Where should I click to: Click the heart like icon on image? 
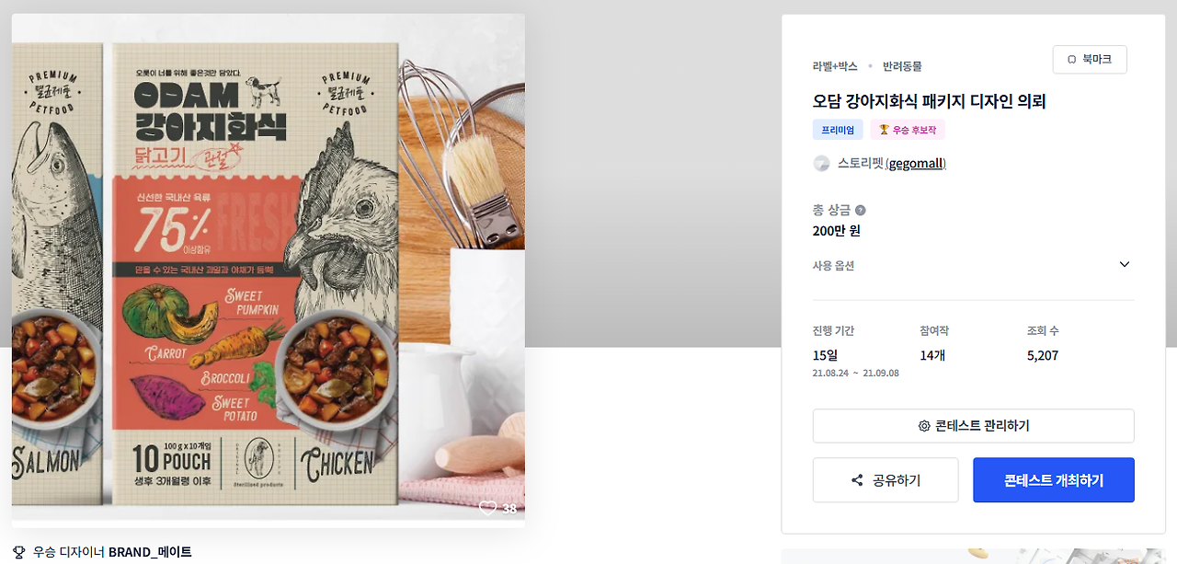coord(487,508)
